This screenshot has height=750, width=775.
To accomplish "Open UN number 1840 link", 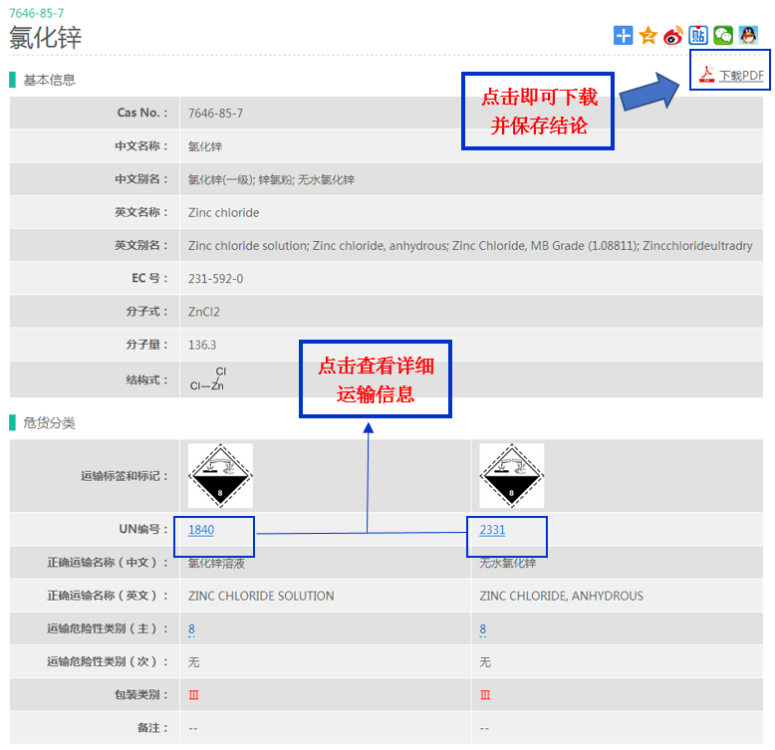I will coord(201,530).
